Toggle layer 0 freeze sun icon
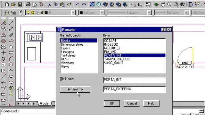Image resolution: width=205 pixels, height=115 pixels. coord(33,13)
